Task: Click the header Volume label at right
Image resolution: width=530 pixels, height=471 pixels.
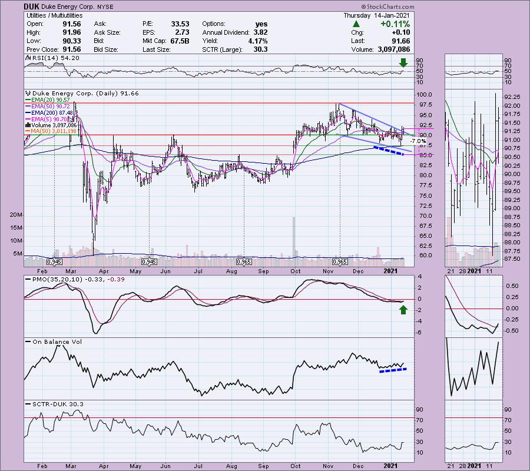Action: [x=362, y=49]
